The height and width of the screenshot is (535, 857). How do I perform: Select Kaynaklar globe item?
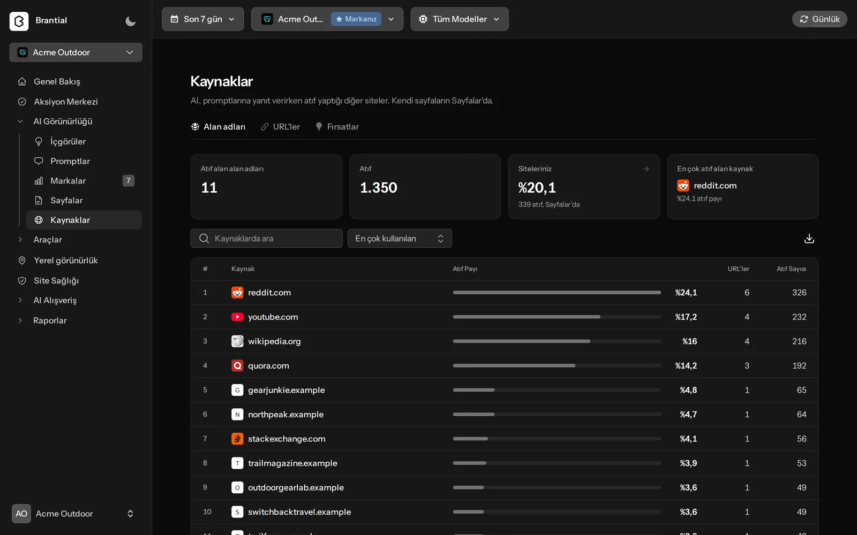pyautogui.click(x=84, y=220)
